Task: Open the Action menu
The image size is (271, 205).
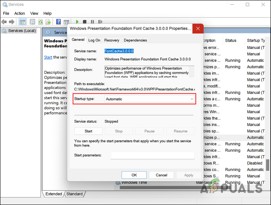Action: tap(20, 13)
